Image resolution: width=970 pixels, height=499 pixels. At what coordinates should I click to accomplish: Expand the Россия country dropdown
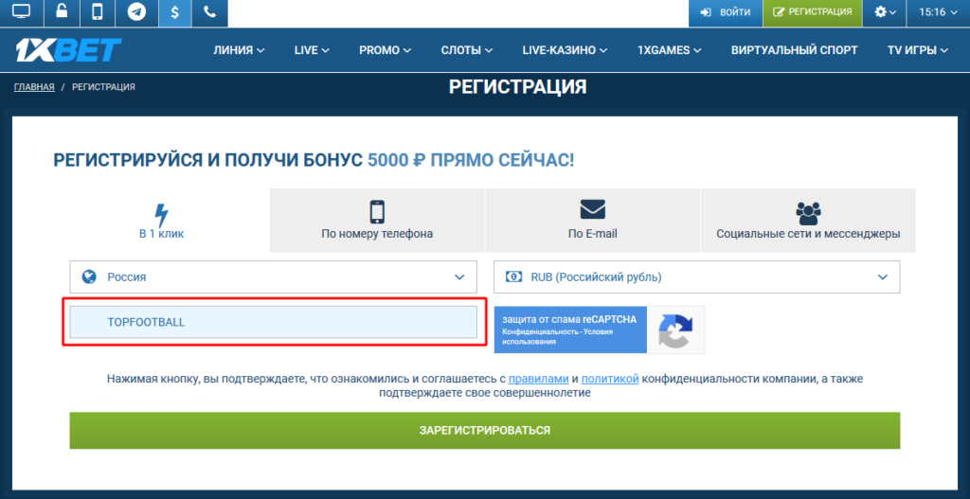point(273,277)
